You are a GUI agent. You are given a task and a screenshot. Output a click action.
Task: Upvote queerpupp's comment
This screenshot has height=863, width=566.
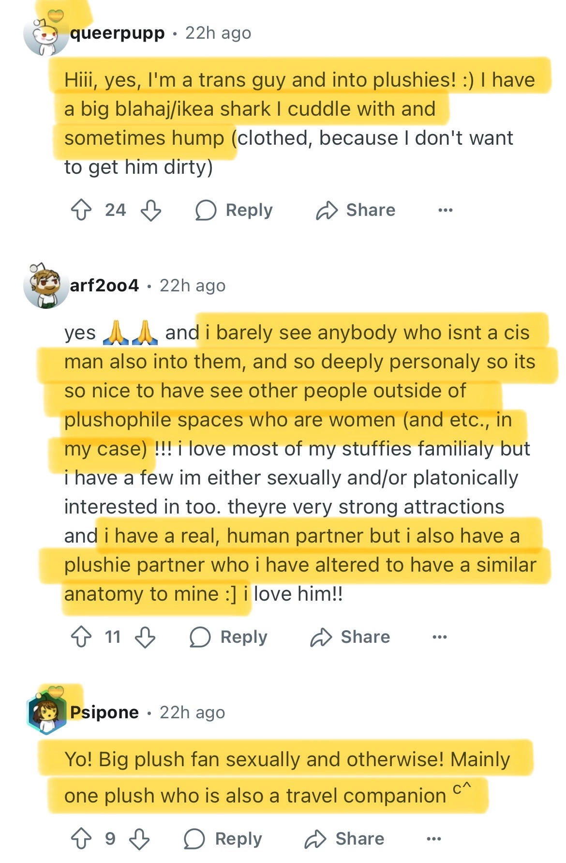pos(81,210)
